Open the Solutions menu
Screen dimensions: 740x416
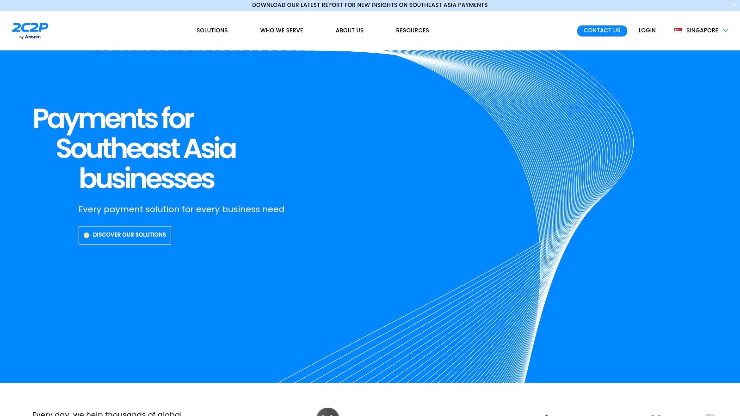[x=212, y=31]
